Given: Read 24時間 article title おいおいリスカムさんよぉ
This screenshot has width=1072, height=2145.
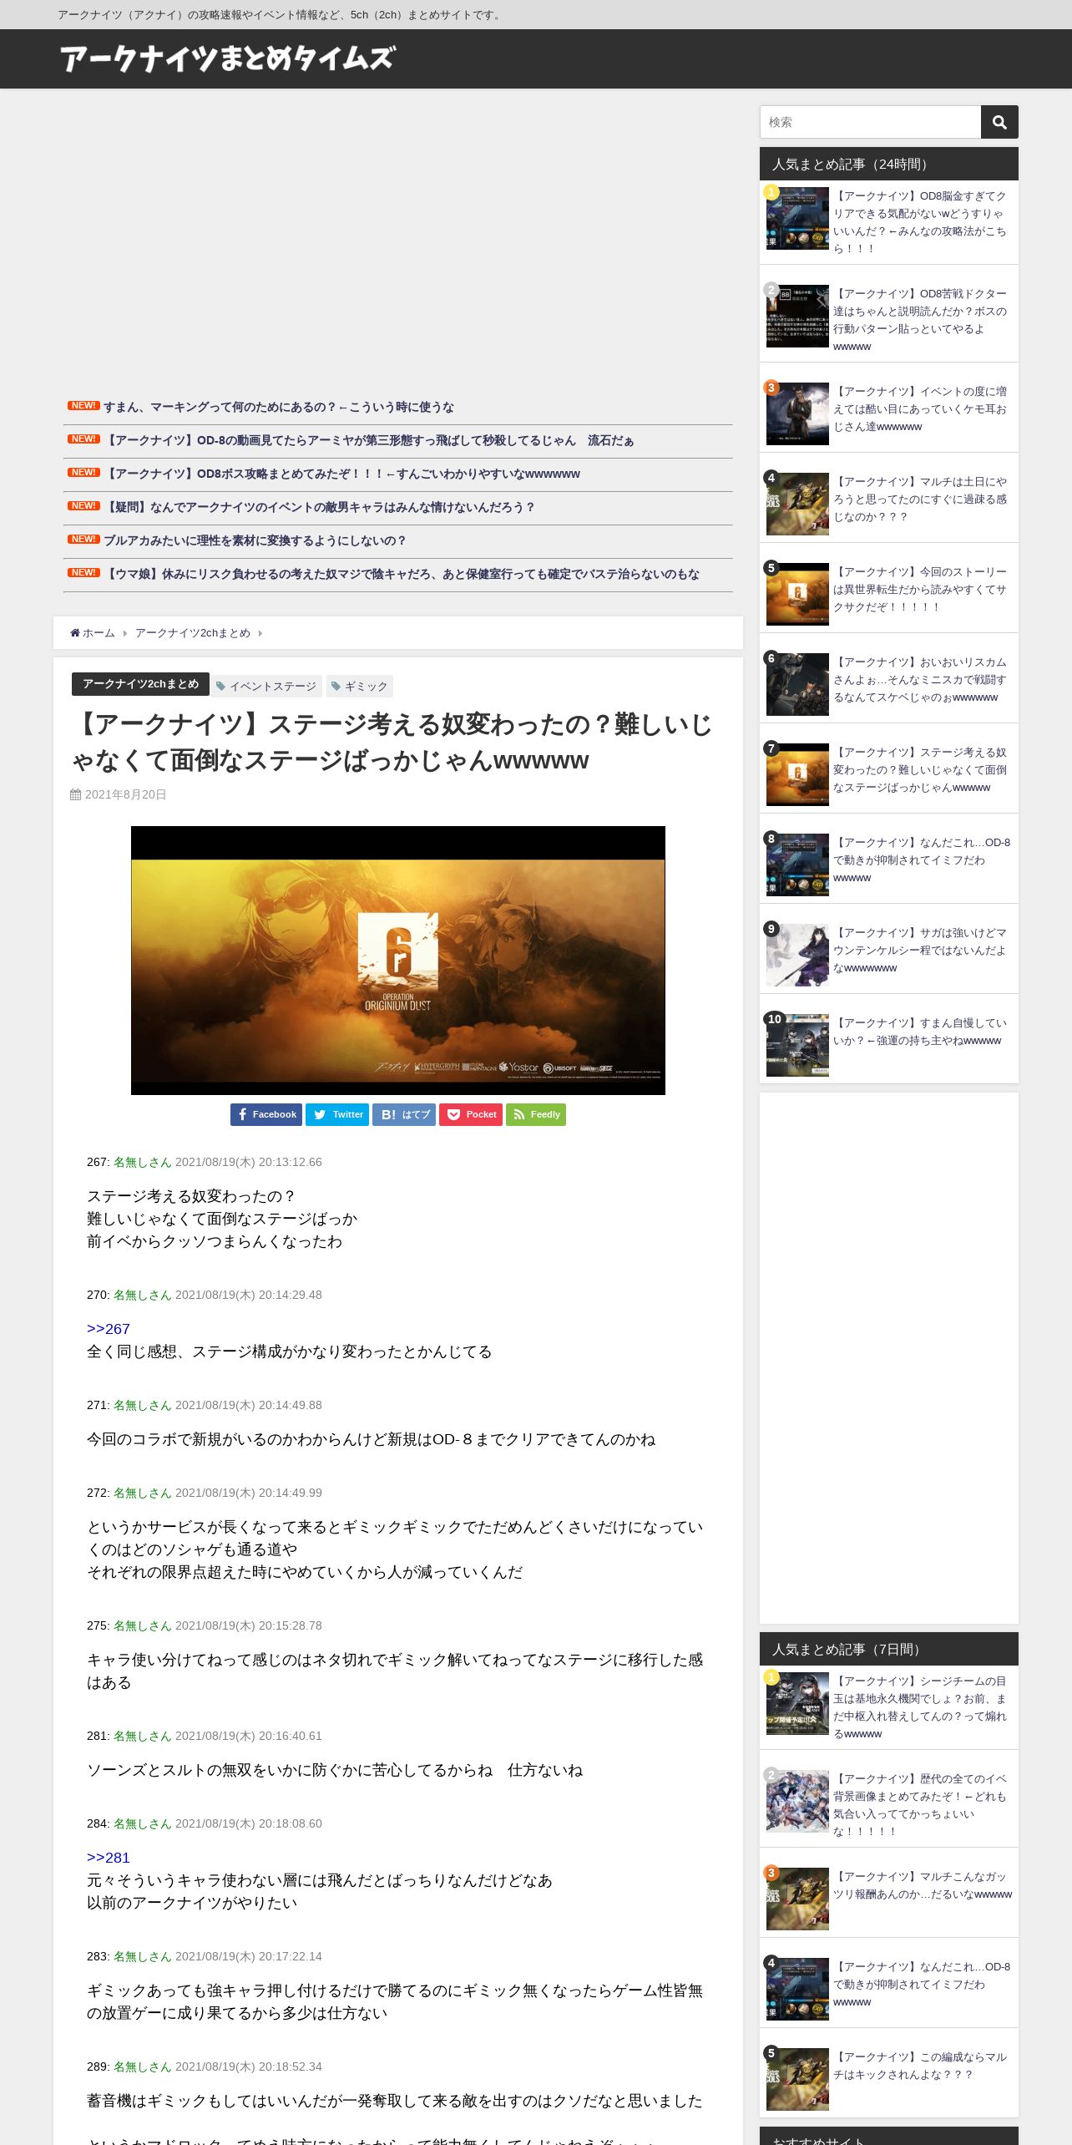Looking at the screenshot, I should pos(920,680).
